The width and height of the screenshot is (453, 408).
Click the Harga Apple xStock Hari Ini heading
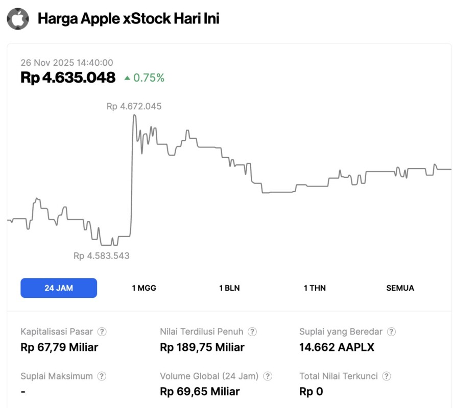[129, 19]
